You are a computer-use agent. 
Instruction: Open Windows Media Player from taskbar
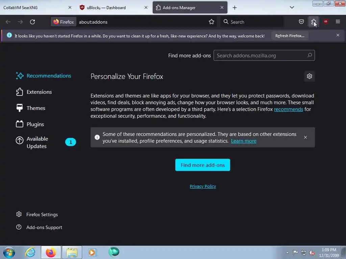tap(92, 252)
